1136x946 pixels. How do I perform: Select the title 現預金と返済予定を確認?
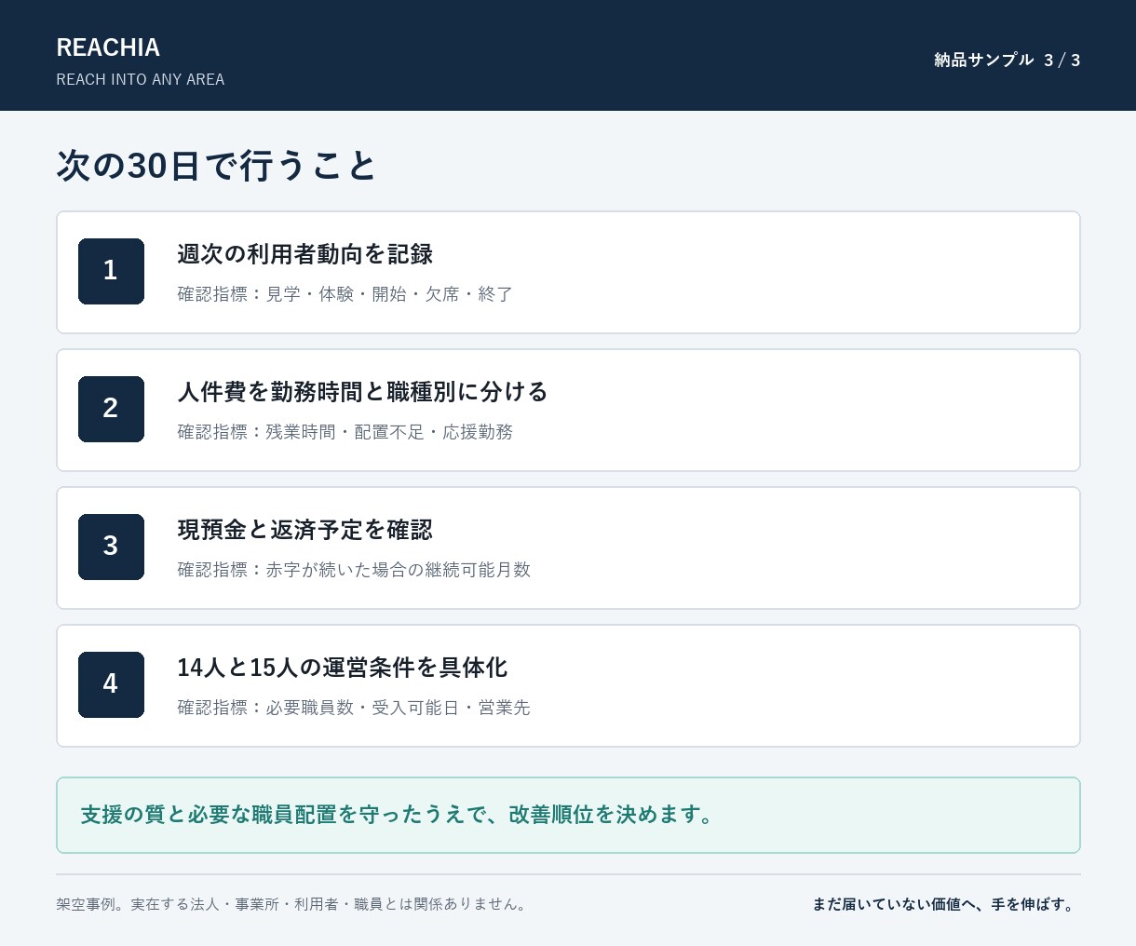(x=305, y=530)
